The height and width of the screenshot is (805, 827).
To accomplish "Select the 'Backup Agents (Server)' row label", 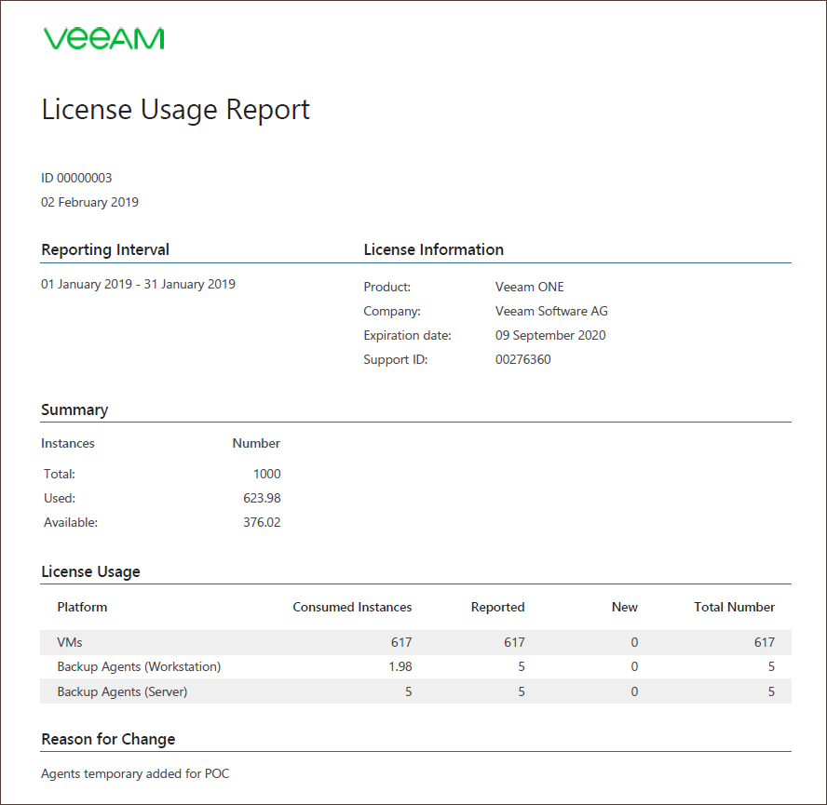I will pyautogui.click(x=122, y=691).
